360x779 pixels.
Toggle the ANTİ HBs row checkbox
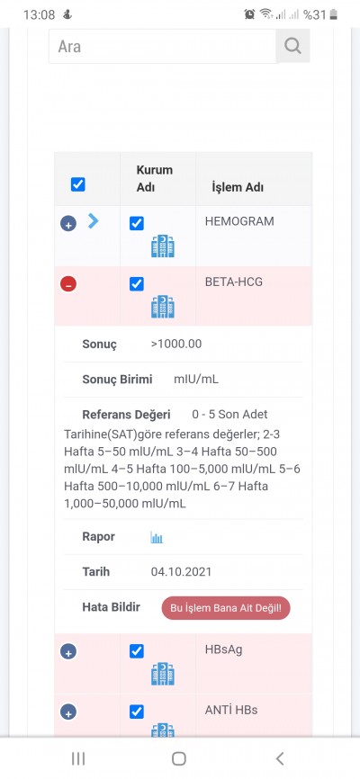point(137,712)
